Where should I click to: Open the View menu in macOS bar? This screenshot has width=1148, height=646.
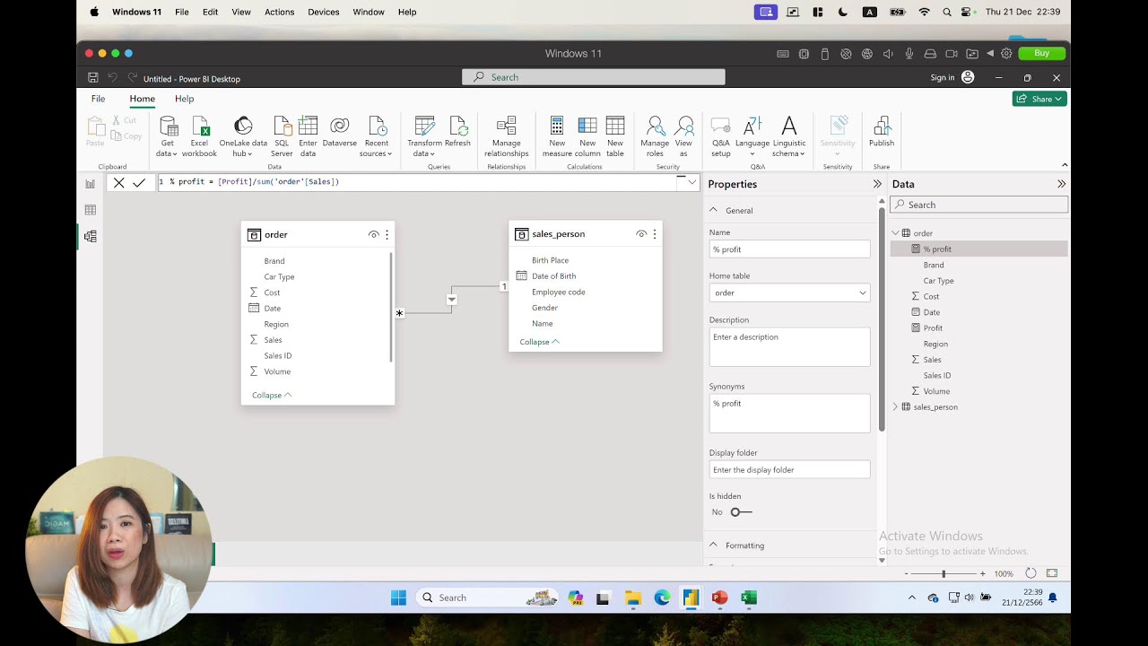point(241,12)
